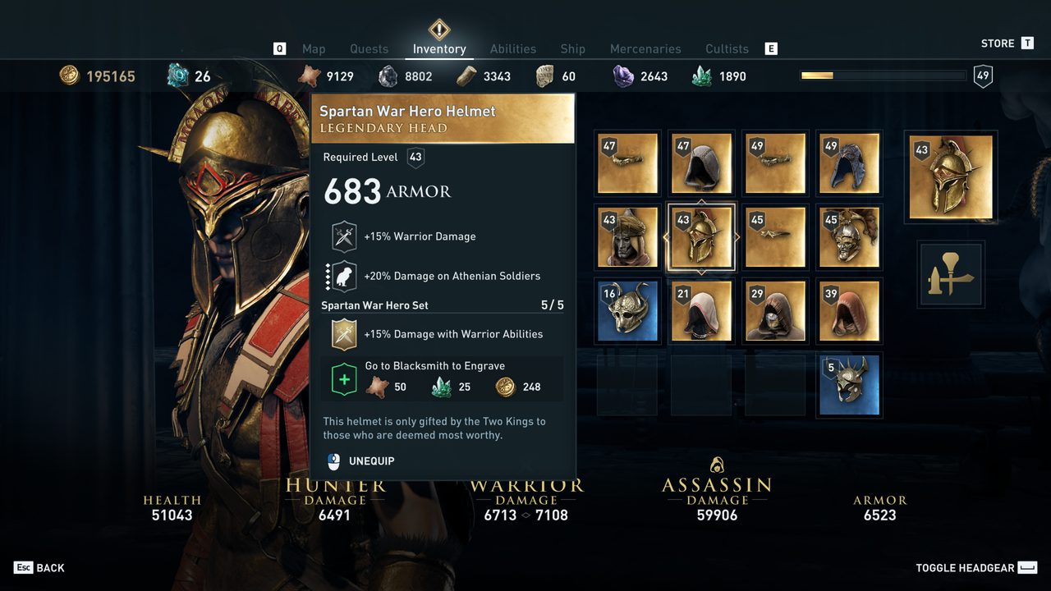Cycle to previous item with left arrow

(x=665, y=237)
